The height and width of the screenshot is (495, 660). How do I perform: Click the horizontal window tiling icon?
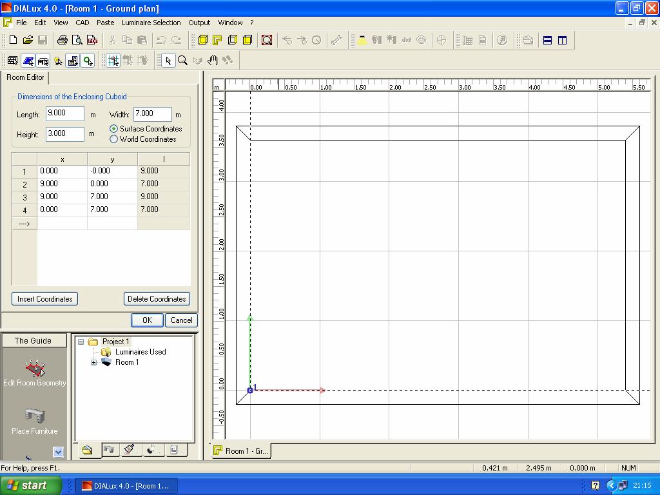[547, 40]
